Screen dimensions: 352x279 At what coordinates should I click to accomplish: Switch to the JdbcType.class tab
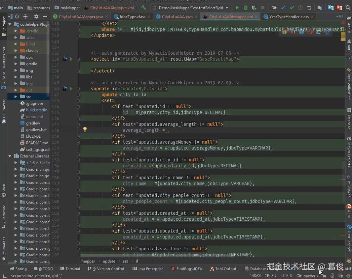tap(132, 16)
